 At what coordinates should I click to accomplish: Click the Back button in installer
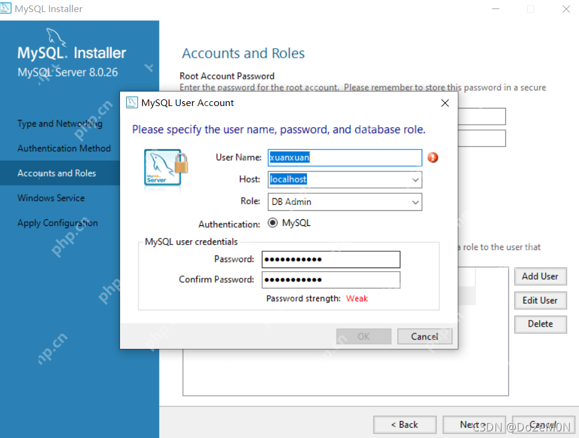[405, 425]
